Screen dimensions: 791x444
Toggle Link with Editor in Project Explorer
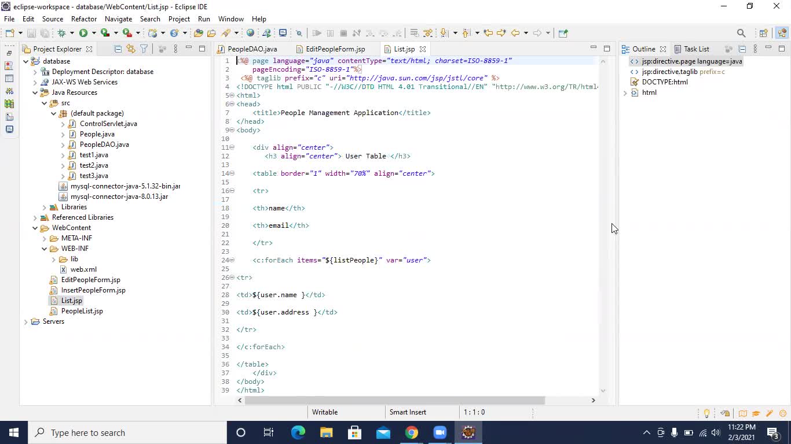pos(131,49)
